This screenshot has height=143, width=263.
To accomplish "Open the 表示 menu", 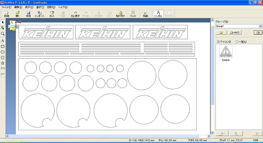I will click(29, 7).
